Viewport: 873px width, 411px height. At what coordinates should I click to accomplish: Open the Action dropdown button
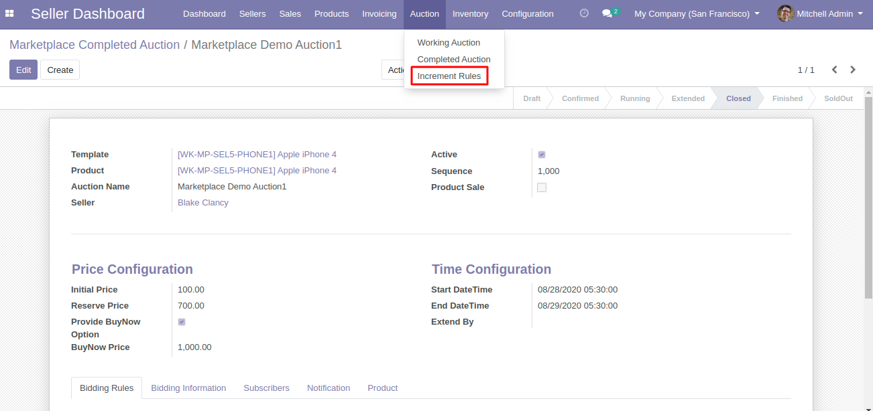click(394, 70)
